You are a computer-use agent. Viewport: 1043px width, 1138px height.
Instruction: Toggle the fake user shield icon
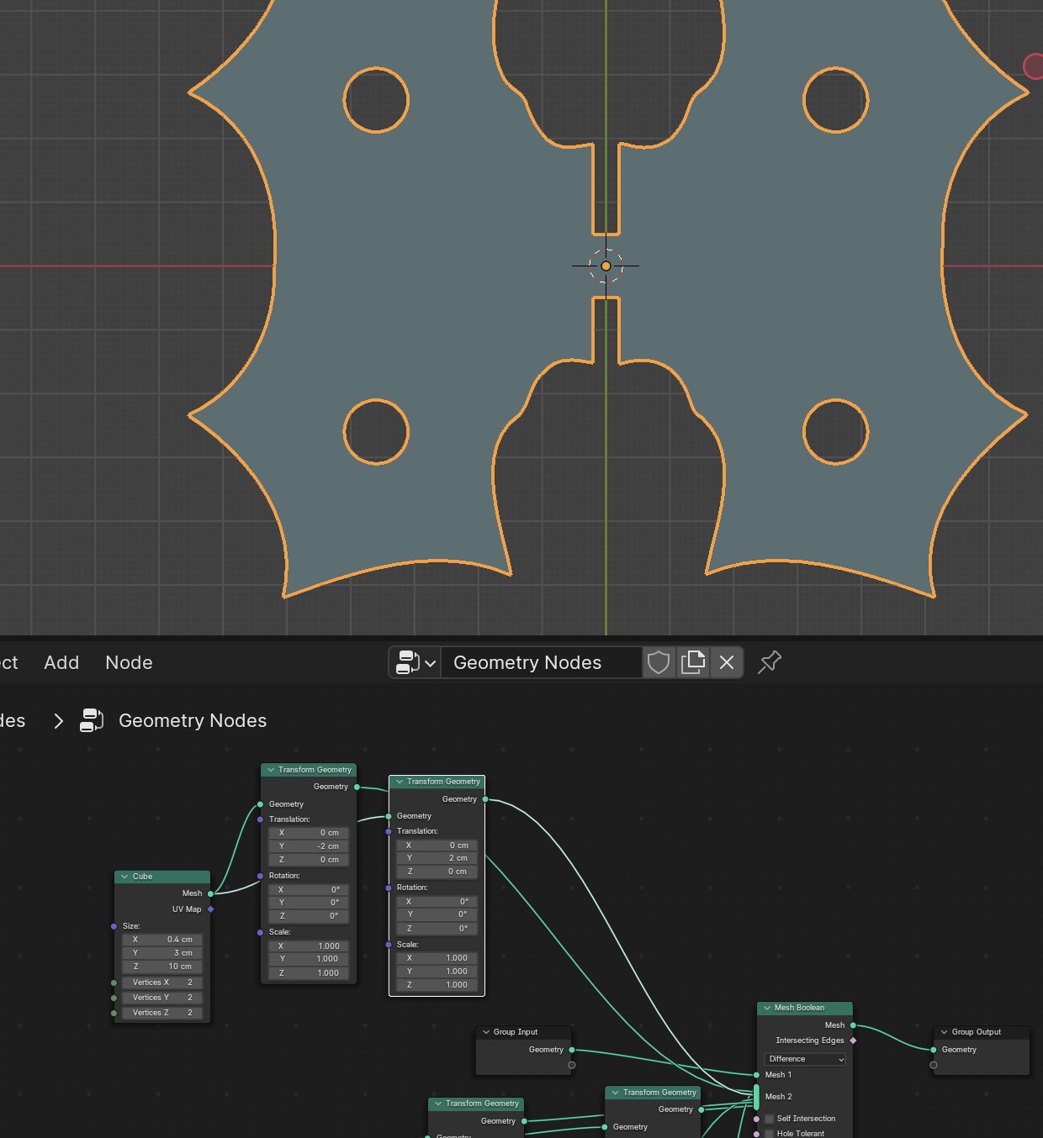click(659, 662)
